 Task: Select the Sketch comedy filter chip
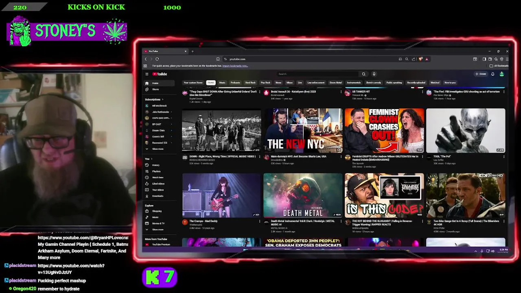(x=374, y=83)
